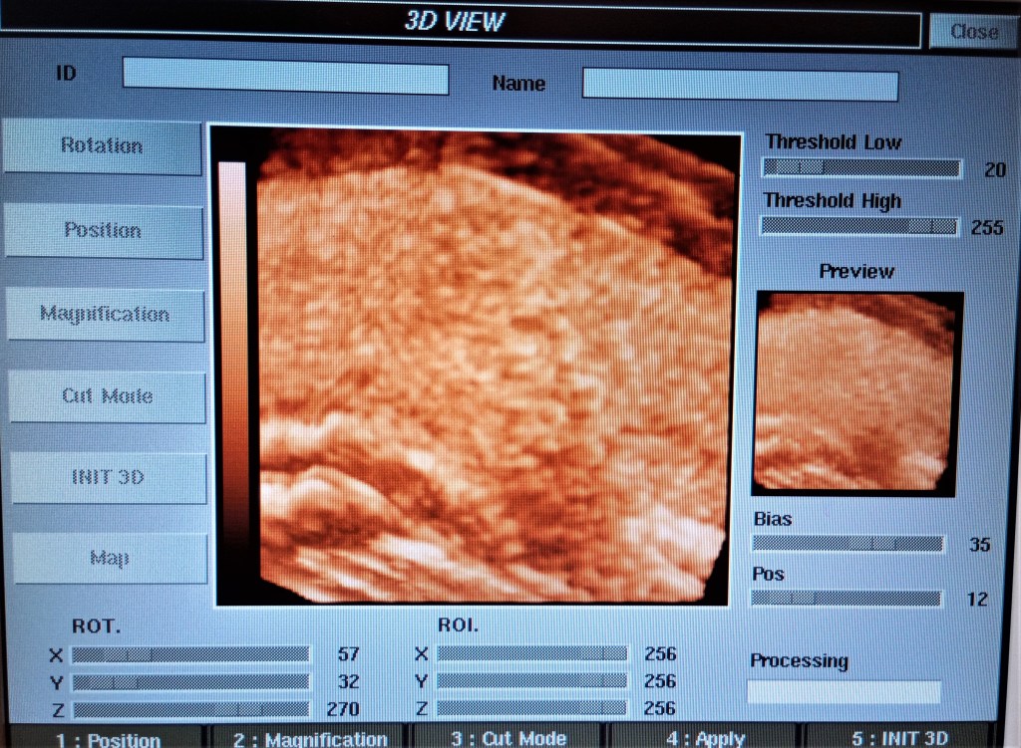
Task: Change the Pos slider value
Action: point(846,599)
